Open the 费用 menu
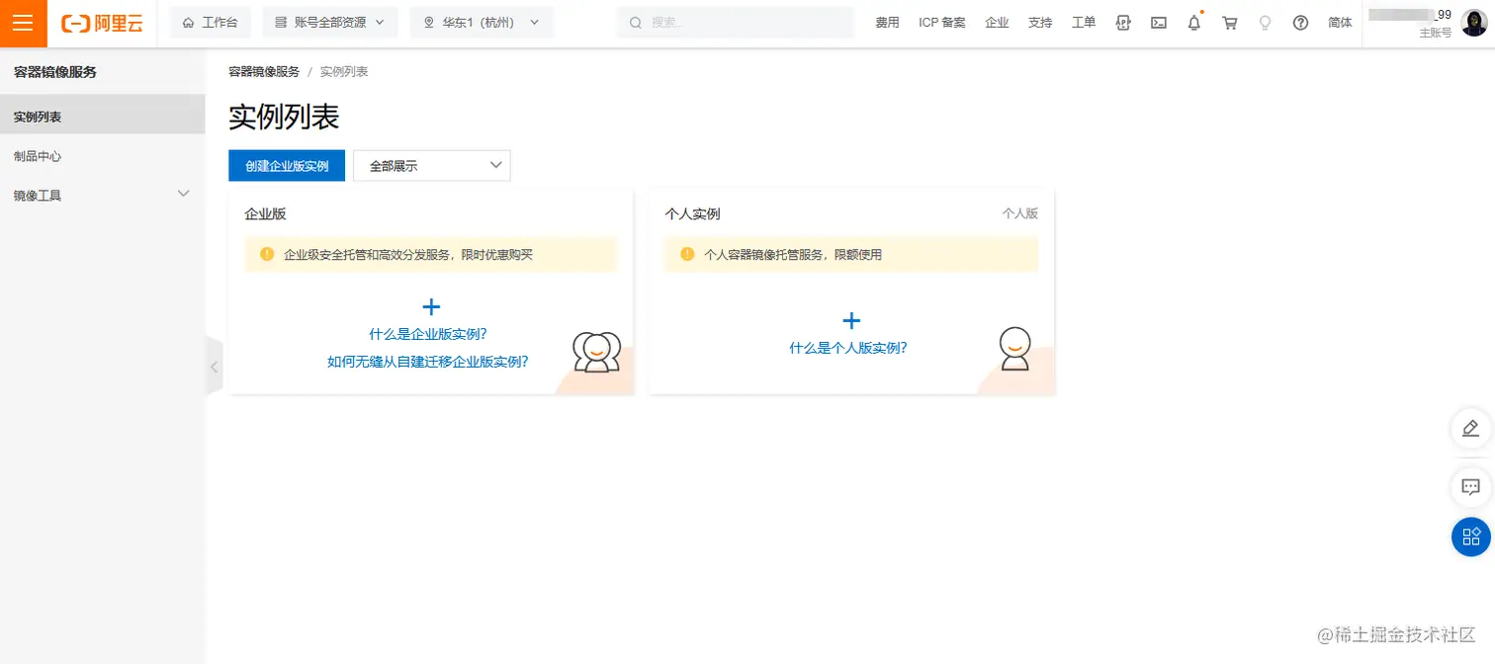The height and width of the screenshot is (664, 1495). click(887, 23)
